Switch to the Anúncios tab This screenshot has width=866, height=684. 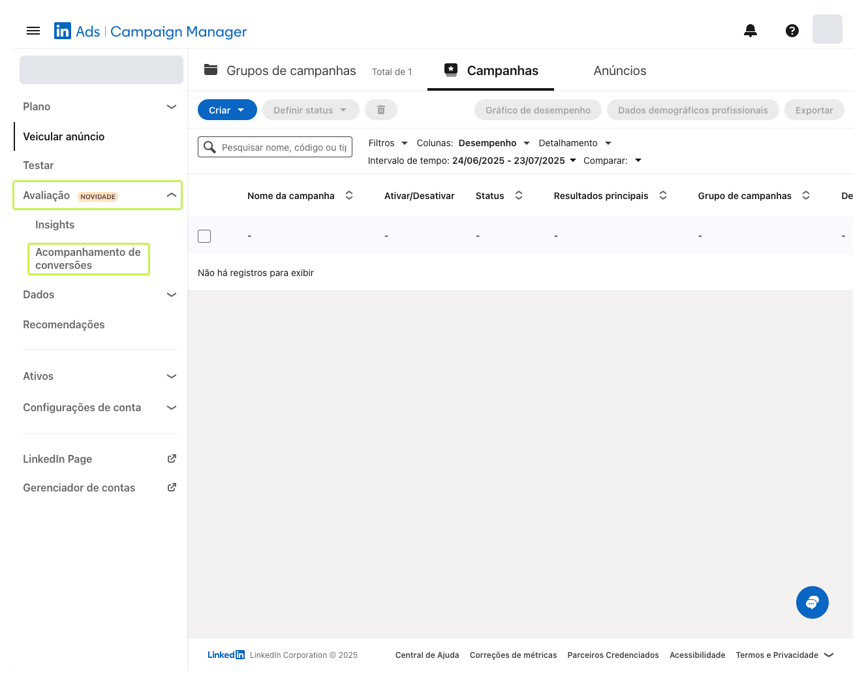[620, 70]
